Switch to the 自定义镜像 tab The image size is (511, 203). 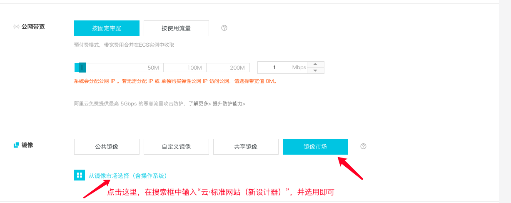(176, 147)
